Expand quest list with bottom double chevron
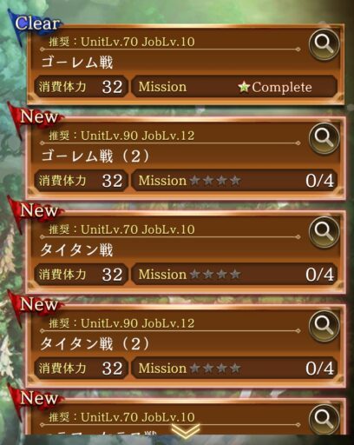 click(185, 432)
